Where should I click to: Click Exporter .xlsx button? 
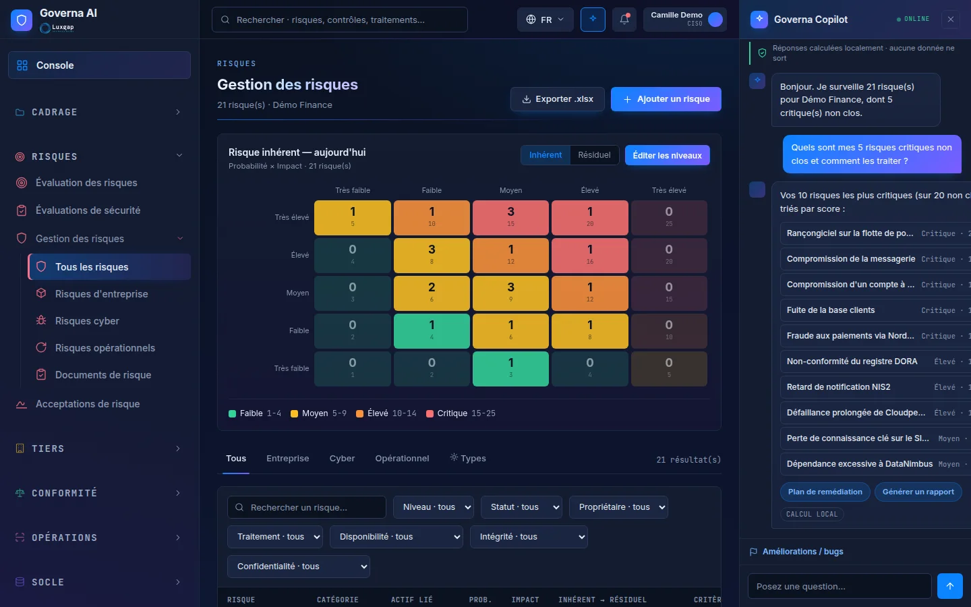557,99
